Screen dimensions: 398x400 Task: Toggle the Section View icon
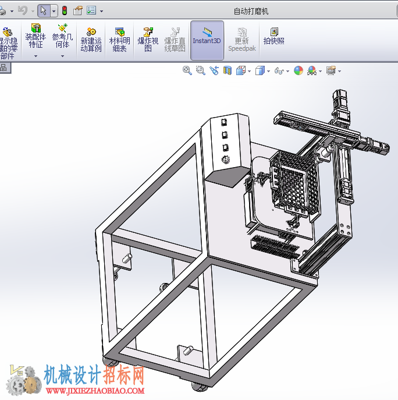click(228, 70)
